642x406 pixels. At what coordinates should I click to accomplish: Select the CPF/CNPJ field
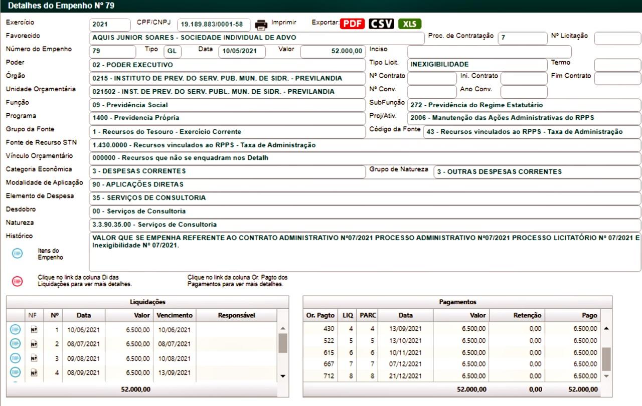click(x=213, y=25)
